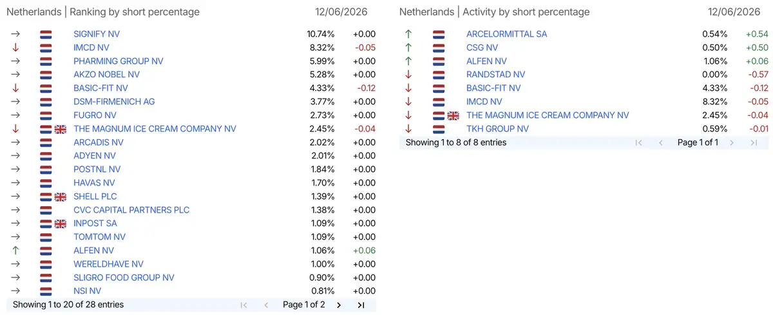The width and height of the screenshot is (773, 315).
Task: Open the DSM-FIRMENICH AG link
Action: coord(114,102)
